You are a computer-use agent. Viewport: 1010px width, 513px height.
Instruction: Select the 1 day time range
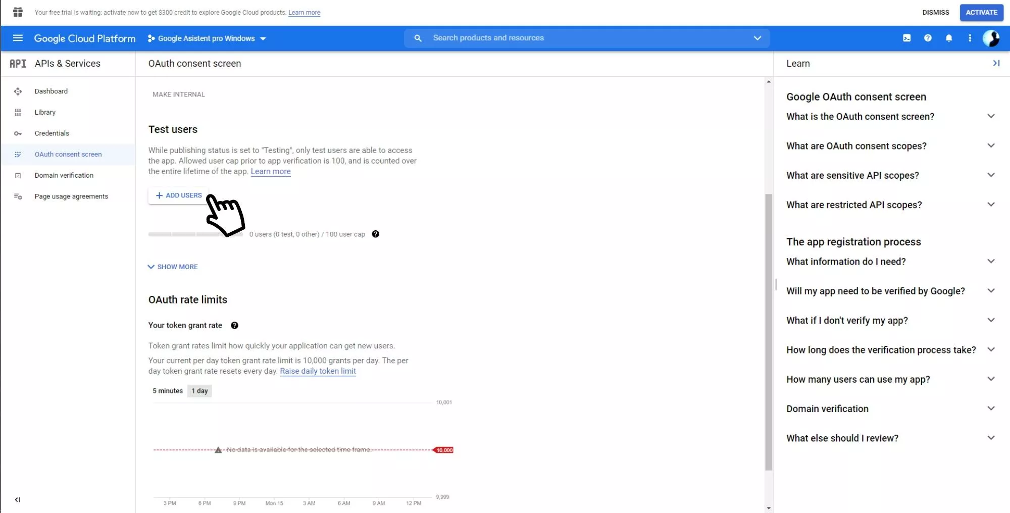pyautogui.click(x=199, y=391)
